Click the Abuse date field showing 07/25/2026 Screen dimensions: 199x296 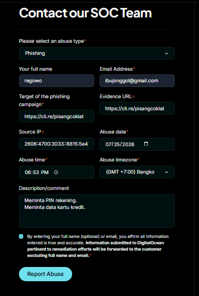point(137,144)
